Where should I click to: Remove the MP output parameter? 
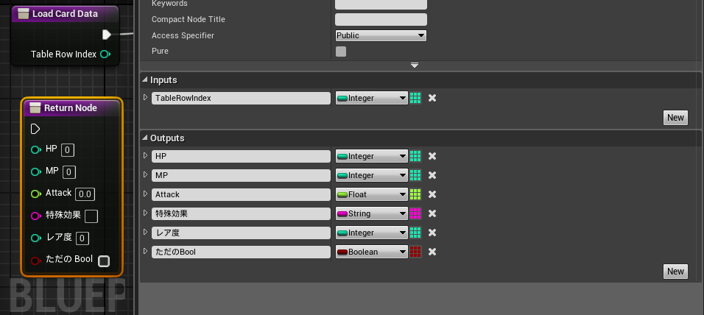432,175
